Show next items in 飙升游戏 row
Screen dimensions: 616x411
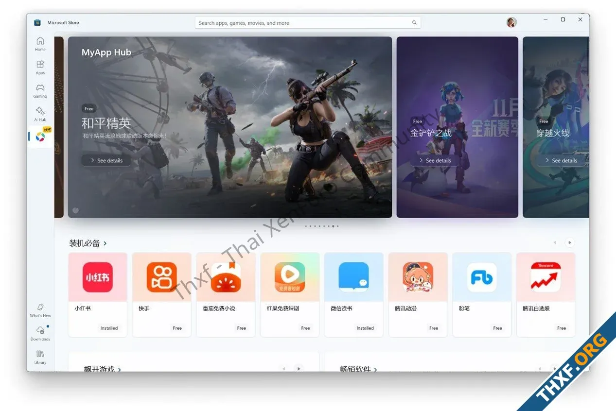(299, 369)
